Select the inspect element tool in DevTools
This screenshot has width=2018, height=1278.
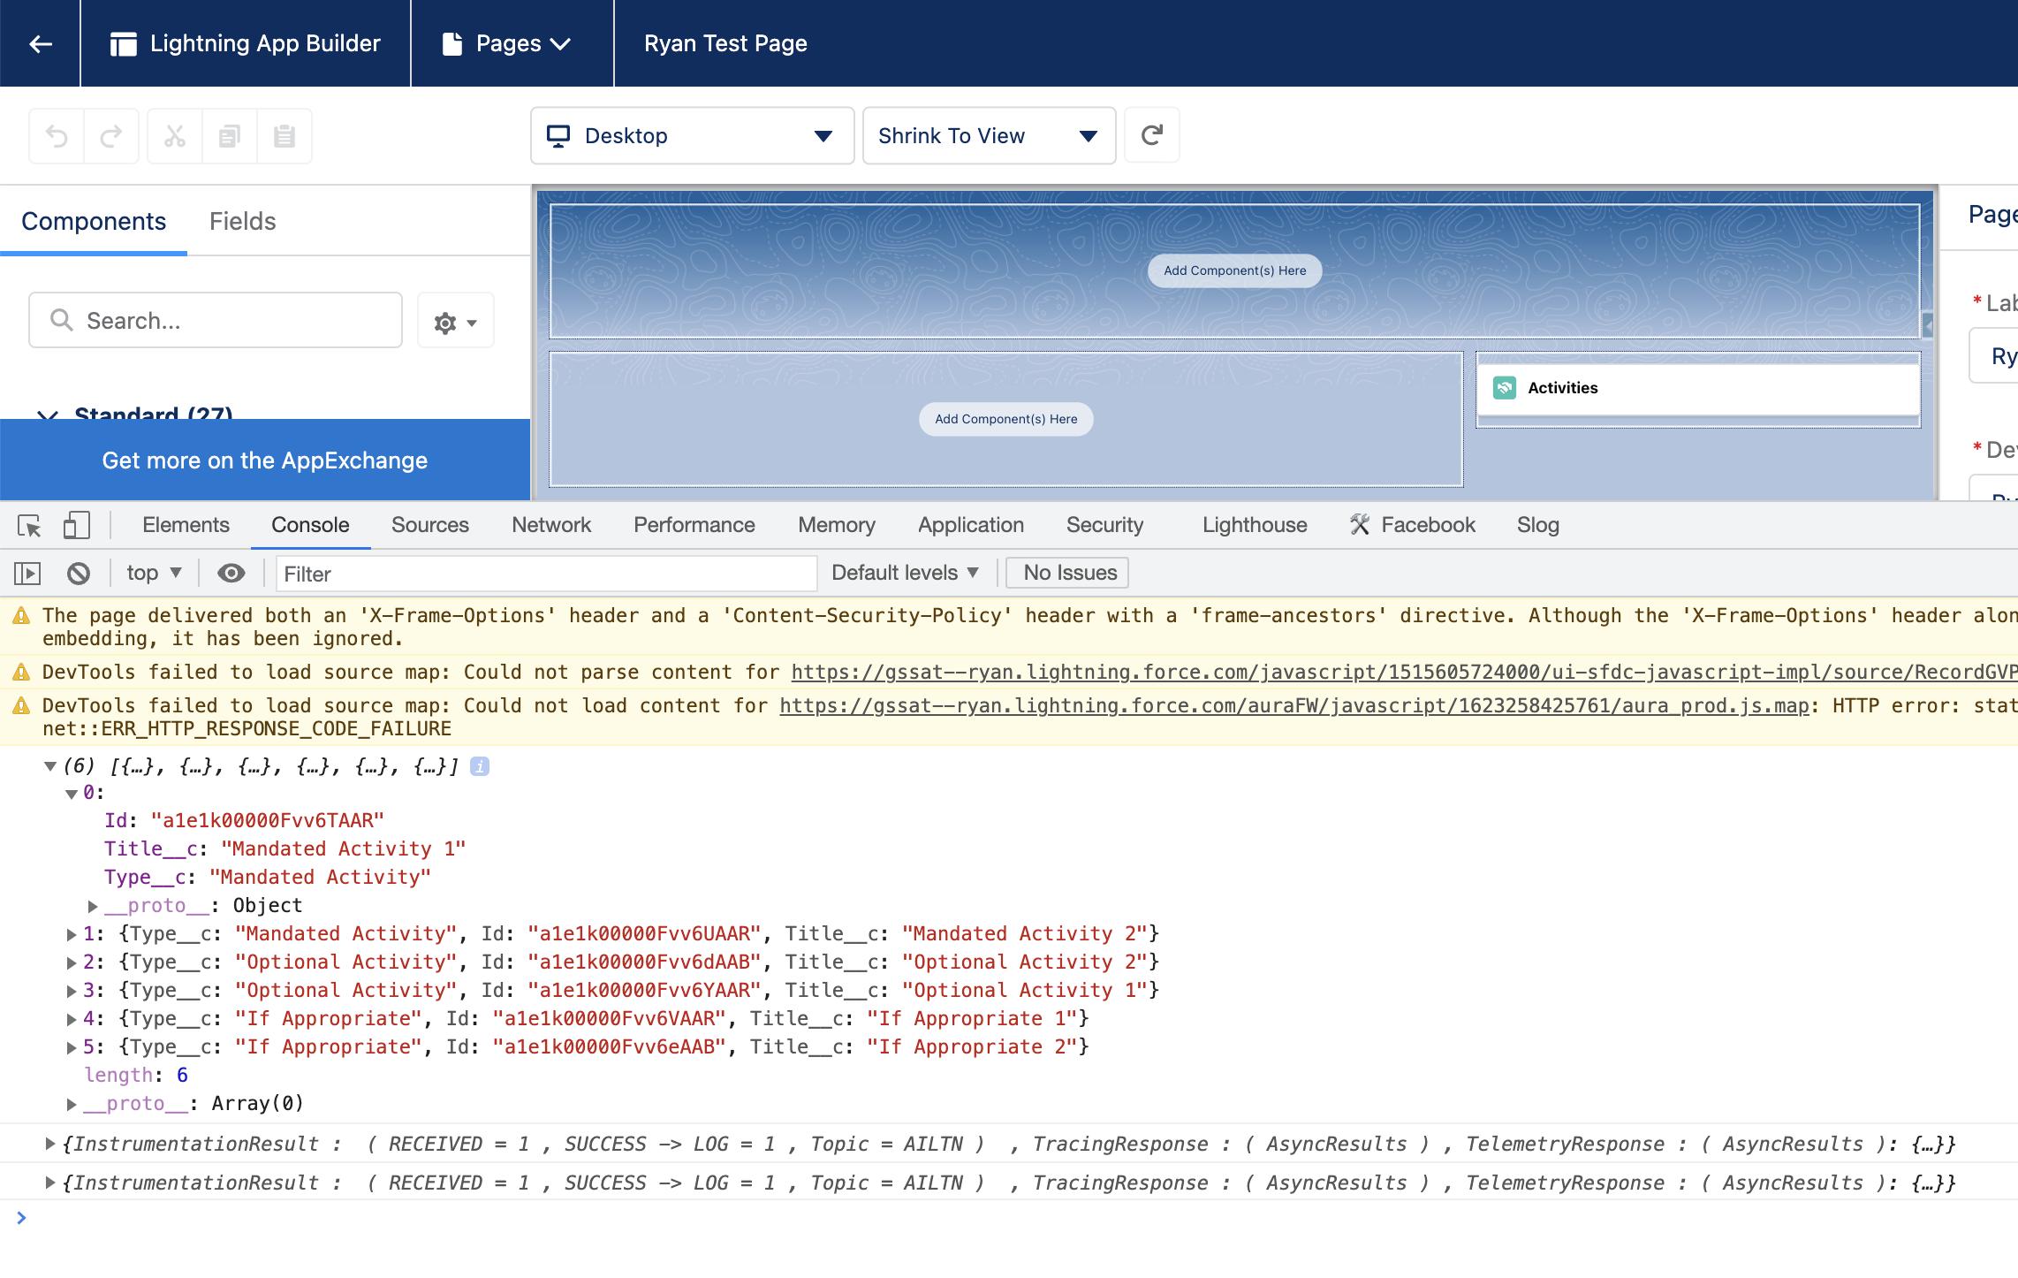[x=29, y=525]
